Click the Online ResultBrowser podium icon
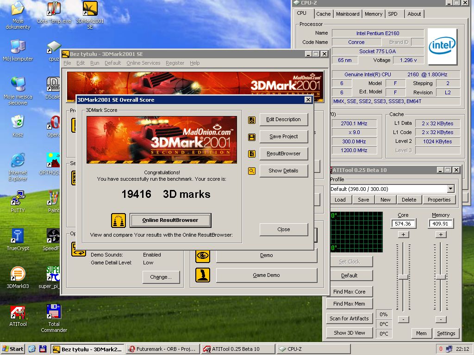Viewport: 474px width, 355px height. (x=118, y=220)
